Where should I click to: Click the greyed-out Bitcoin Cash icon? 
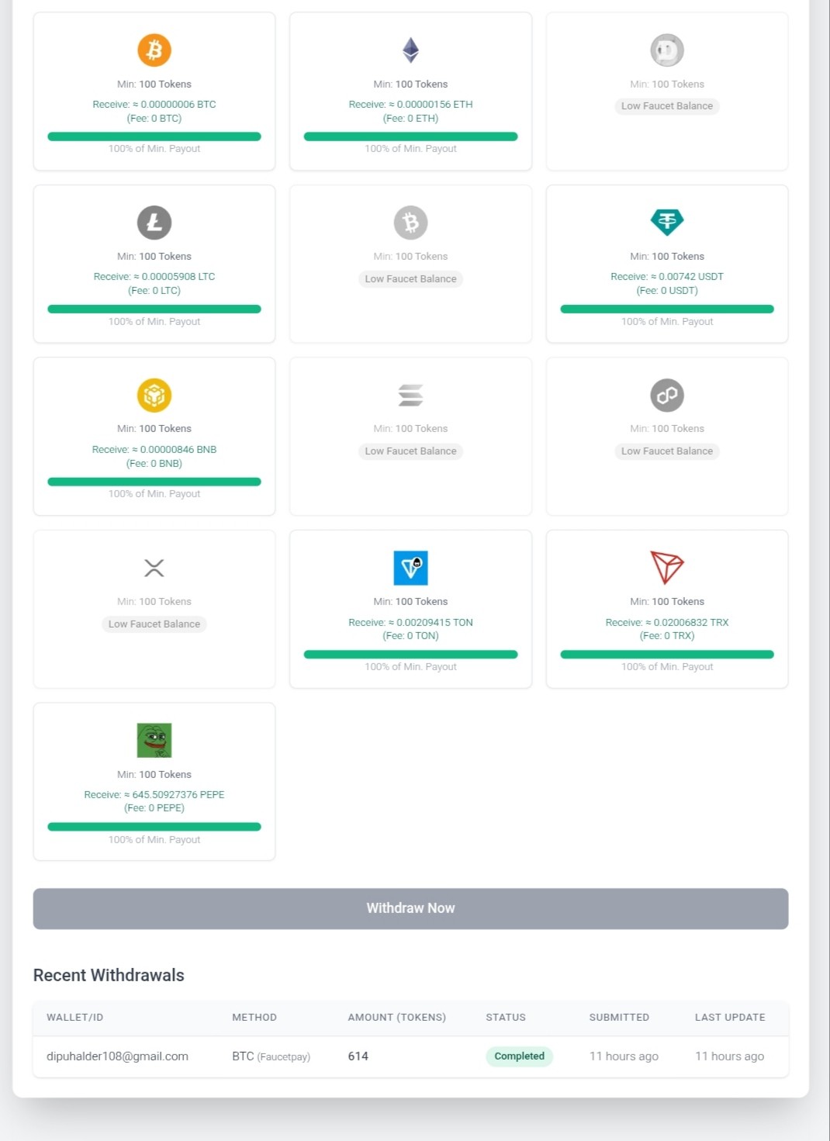[x=411, y=223]
